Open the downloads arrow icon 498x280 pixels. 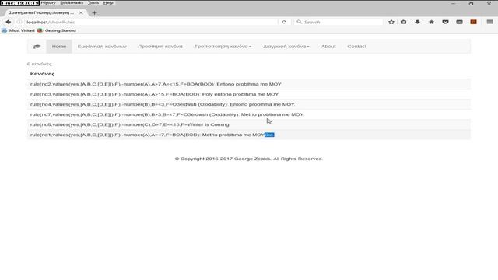(x=417, y=22)
